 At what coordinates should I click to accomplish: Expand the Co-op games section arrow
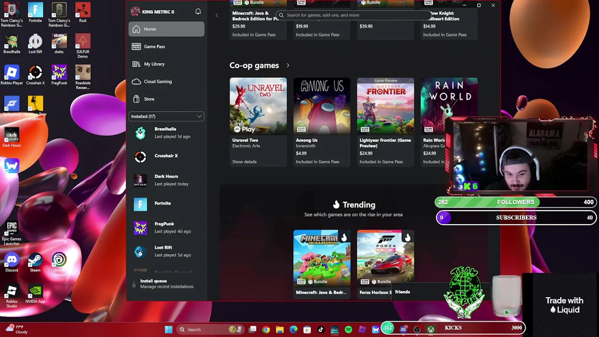(x=288, y=66)
